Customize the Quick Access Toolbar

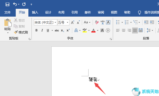[x=31, y=4]
